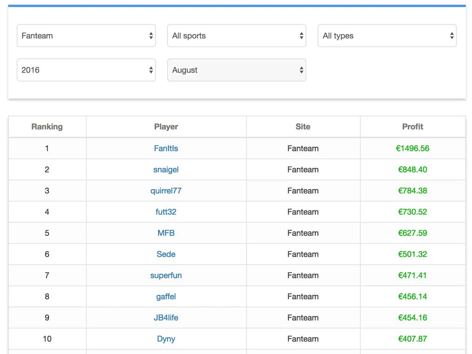Screen dimensions: 472x354
Task: Open player FanItIs profile link
Action: (x=166, y=148)
